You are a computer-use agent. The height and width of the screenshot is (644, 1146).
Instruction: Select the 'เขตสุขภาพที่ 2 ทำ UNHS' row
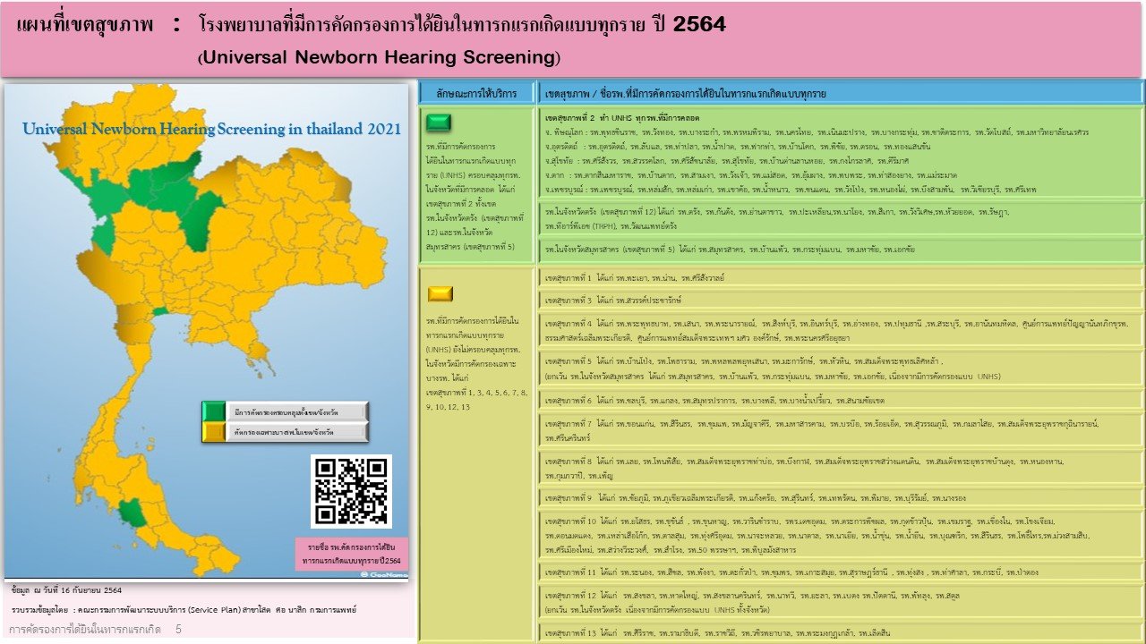click(840, 153)
